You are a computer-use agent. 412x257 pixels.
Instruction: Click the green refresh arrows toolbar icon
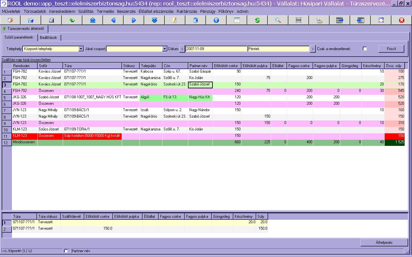pos(257,20)
